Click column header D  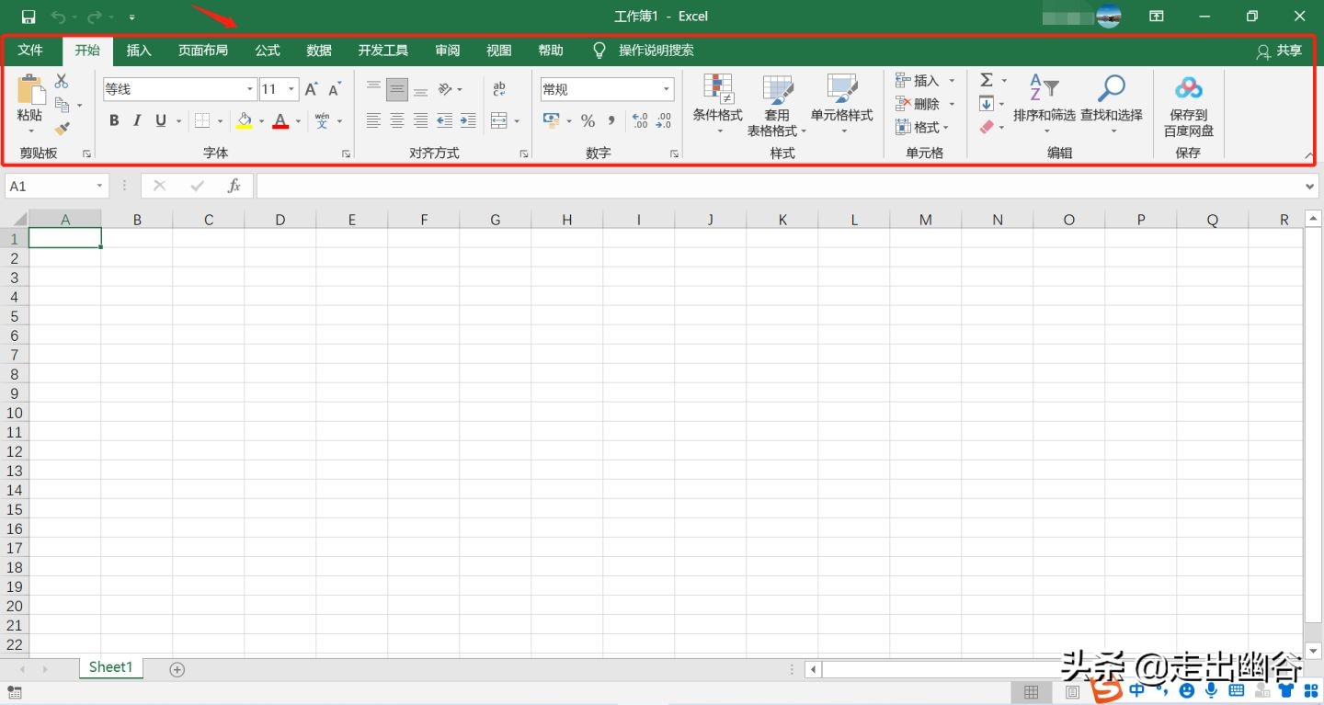point(280,220)
